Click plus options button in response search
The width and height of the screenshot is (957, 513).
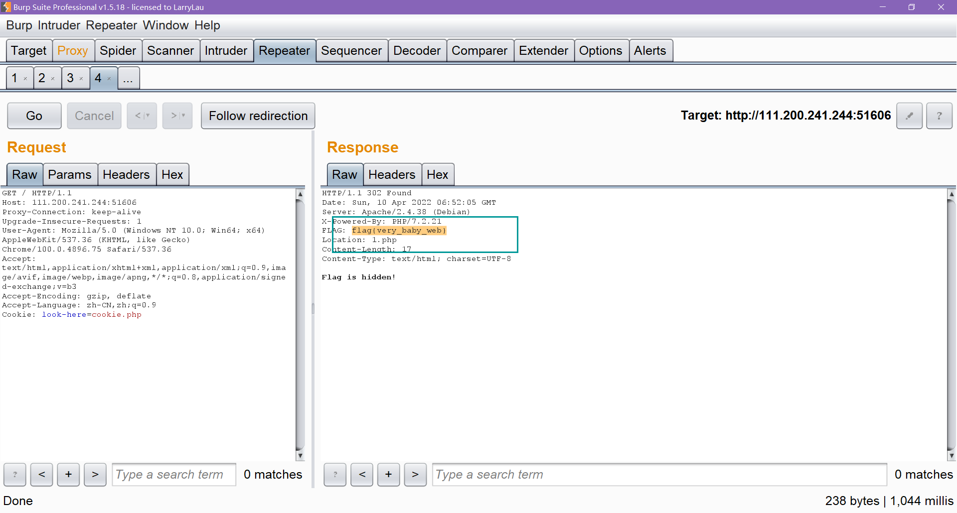(388, 475)
